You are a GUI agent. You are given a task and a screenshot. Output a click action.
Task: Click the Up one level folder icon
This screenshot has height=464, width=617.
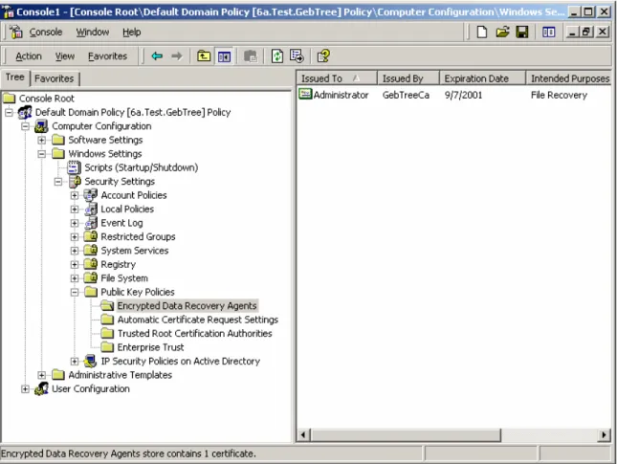pyautogui.click(x=204, y=56)
